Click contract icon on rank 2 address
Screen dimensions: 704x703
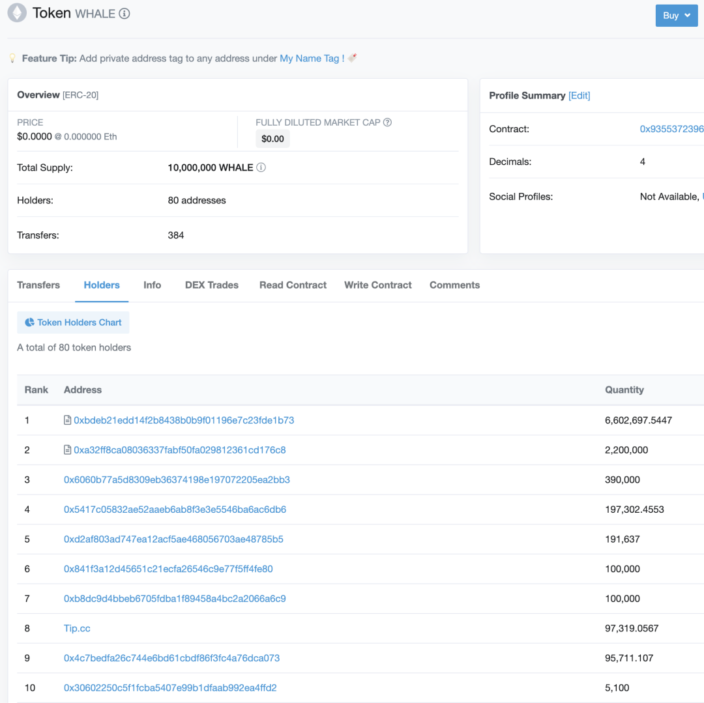68,450
